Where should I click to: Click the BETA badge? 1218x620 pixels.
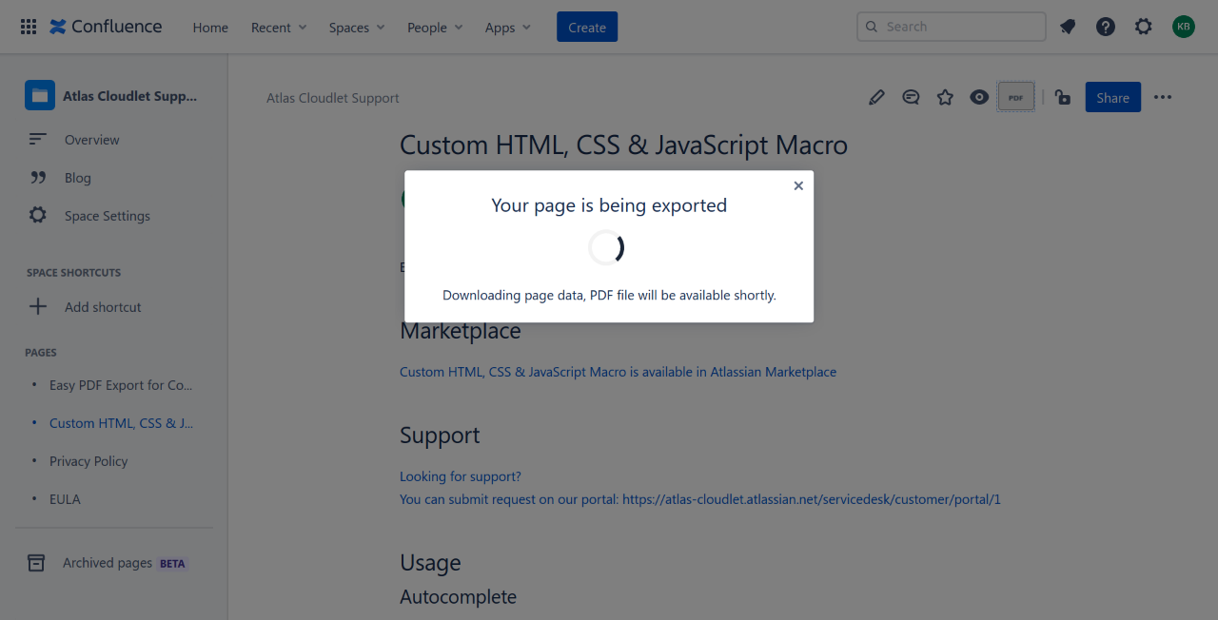[172, 564]
